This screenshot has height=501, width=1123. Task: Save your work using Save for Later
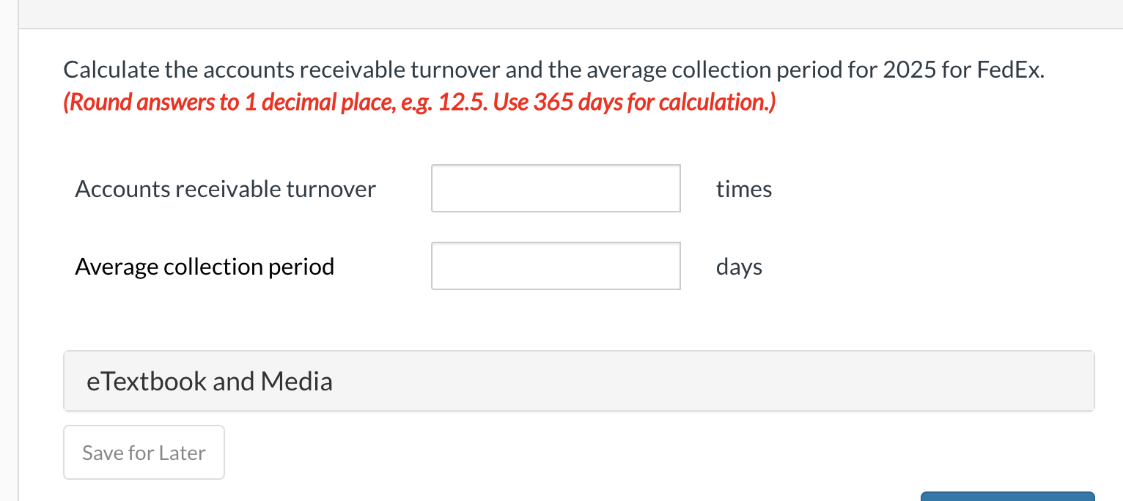coord(144,452)
